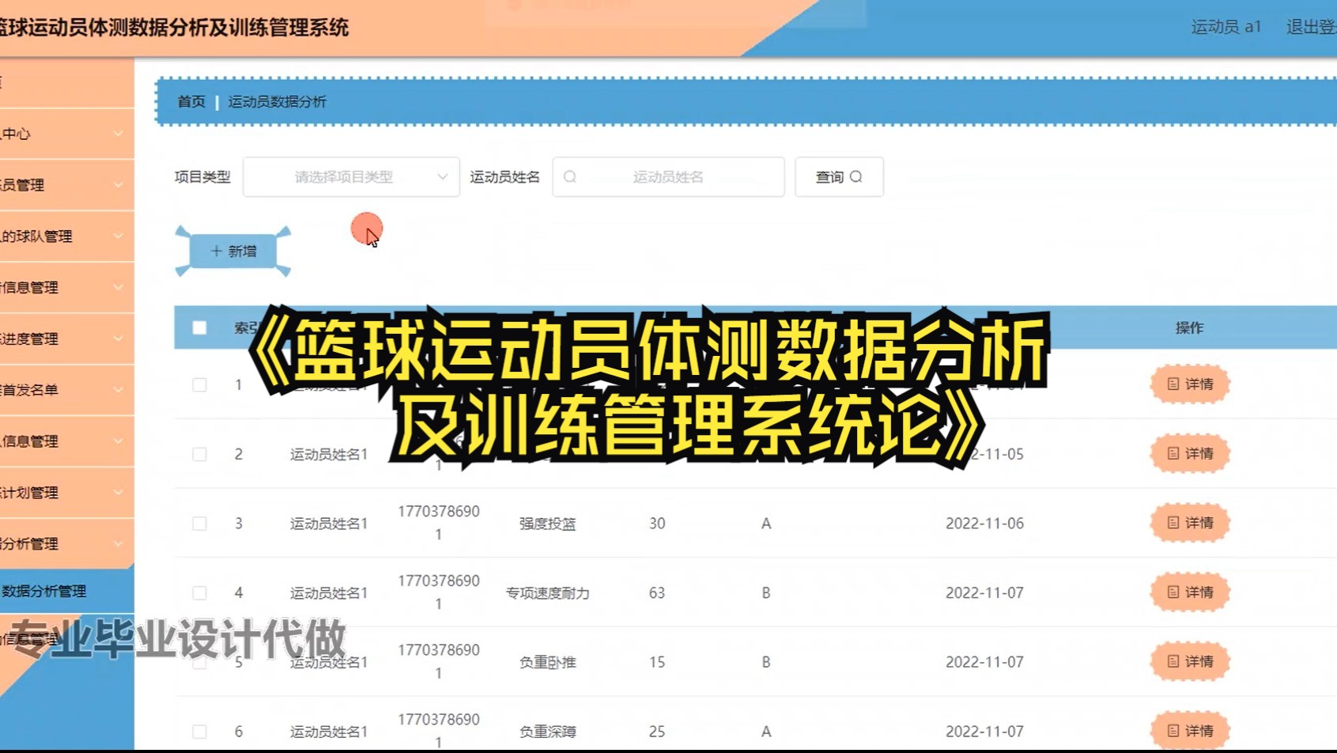Focus the 运动员姓名 search input
The width and height of the screenshot is (1337, 753).
point(668,177)
